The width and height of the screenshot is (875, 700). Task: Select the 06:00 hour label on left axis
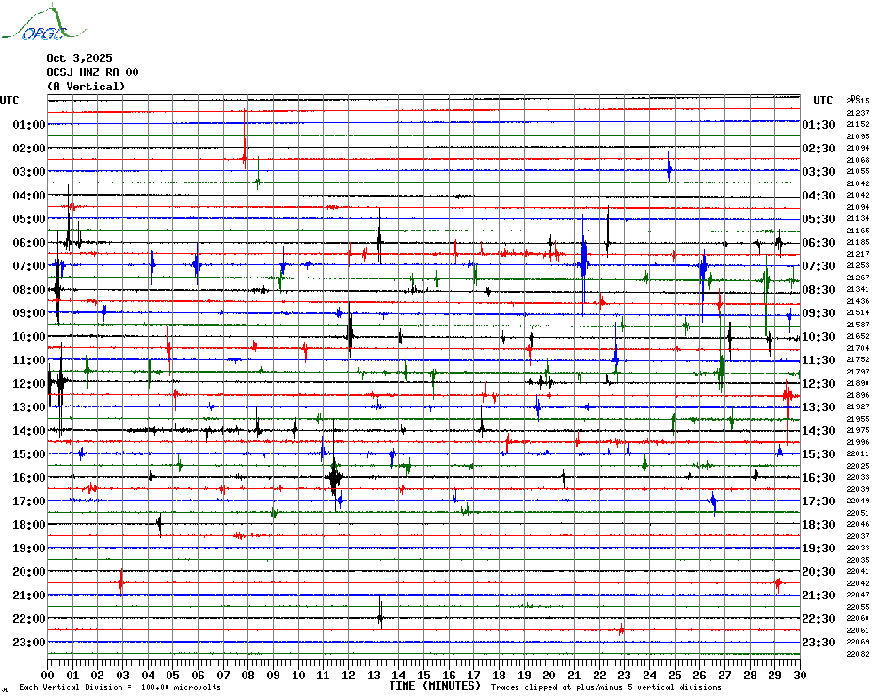[29, 243]
